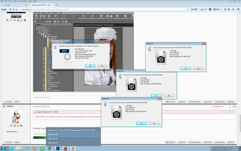Image resolution: width=241 pixels, height=151 pixels.
Task: Reload the page with the refresh icon
Action: (x=188, y=9)
